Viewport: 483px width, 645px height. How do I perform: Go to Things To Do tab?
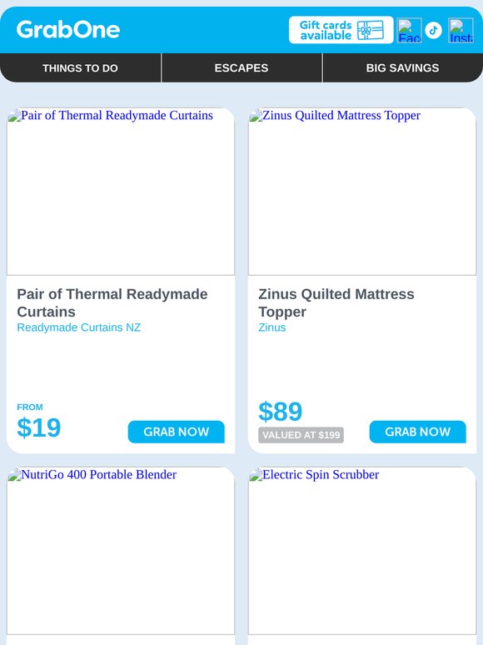pos(80,67)
